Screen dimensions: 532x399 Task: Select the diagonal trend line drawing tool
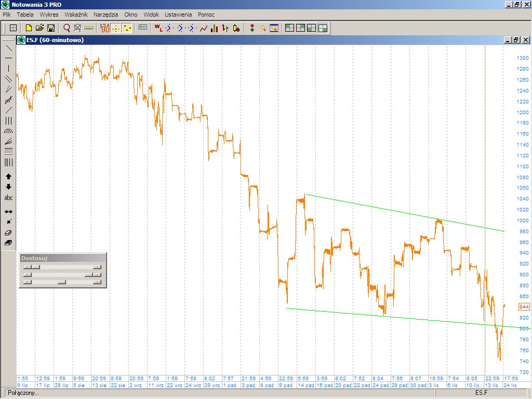coord(8,48)
